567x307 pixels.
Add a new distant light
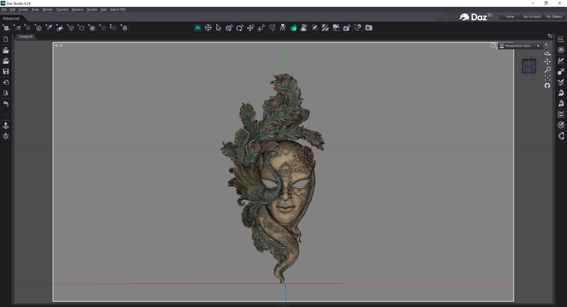[x=17, y=28]
